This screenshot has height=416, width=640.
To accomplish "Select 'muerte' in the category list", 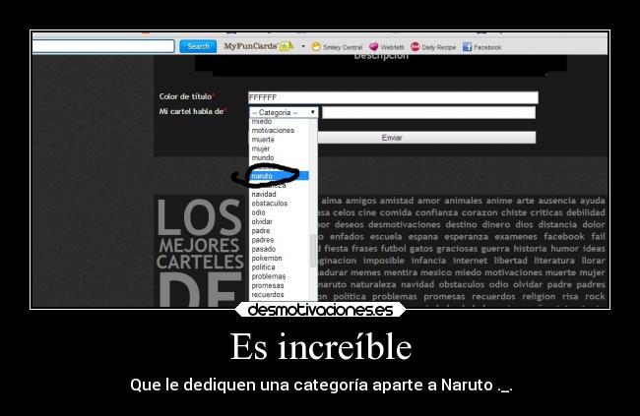I will pos(263,140).
